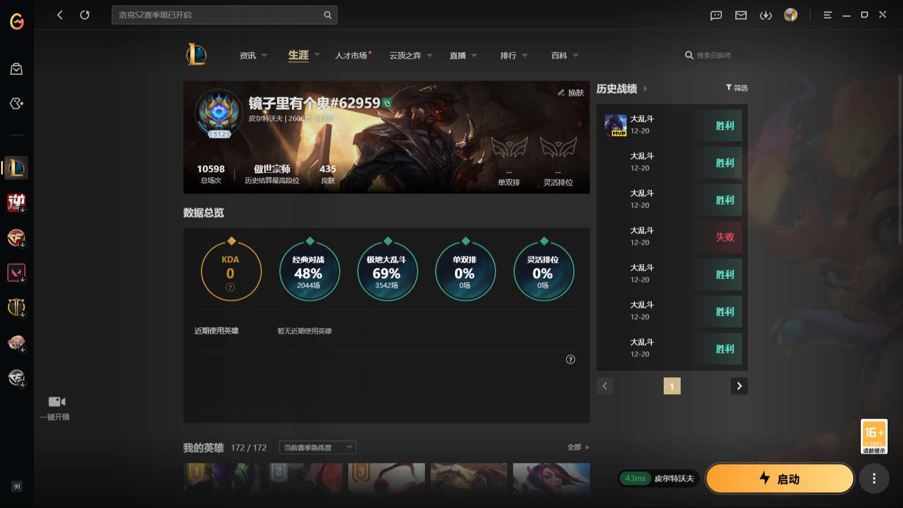Open the chat messages icon

point(716,15)
